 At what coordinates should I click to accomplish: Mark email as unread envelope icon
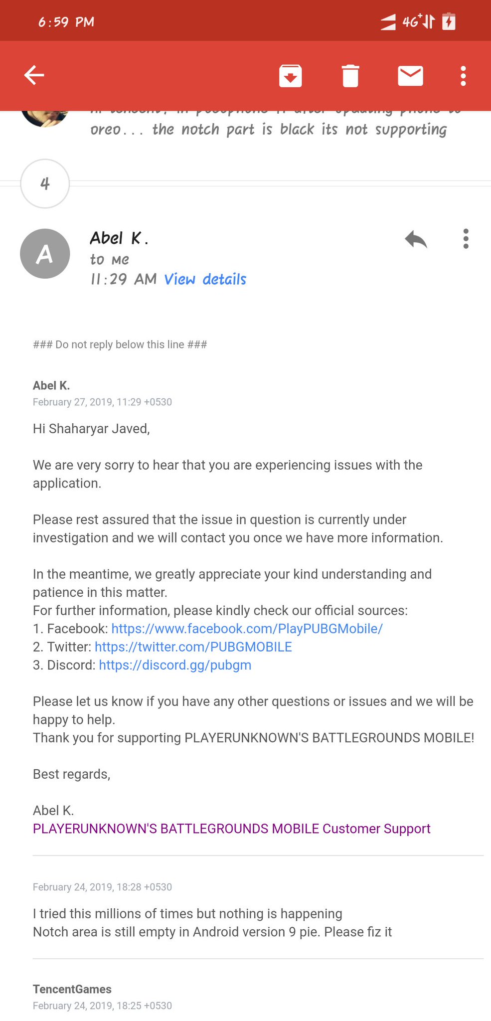pyautogui.click(x=410, y=76)
